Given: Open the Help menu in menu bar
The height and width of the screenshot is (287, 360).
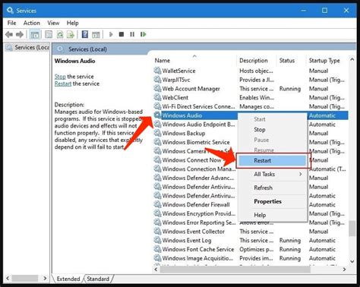Looking at the screenshot, I should pos(72,23).
